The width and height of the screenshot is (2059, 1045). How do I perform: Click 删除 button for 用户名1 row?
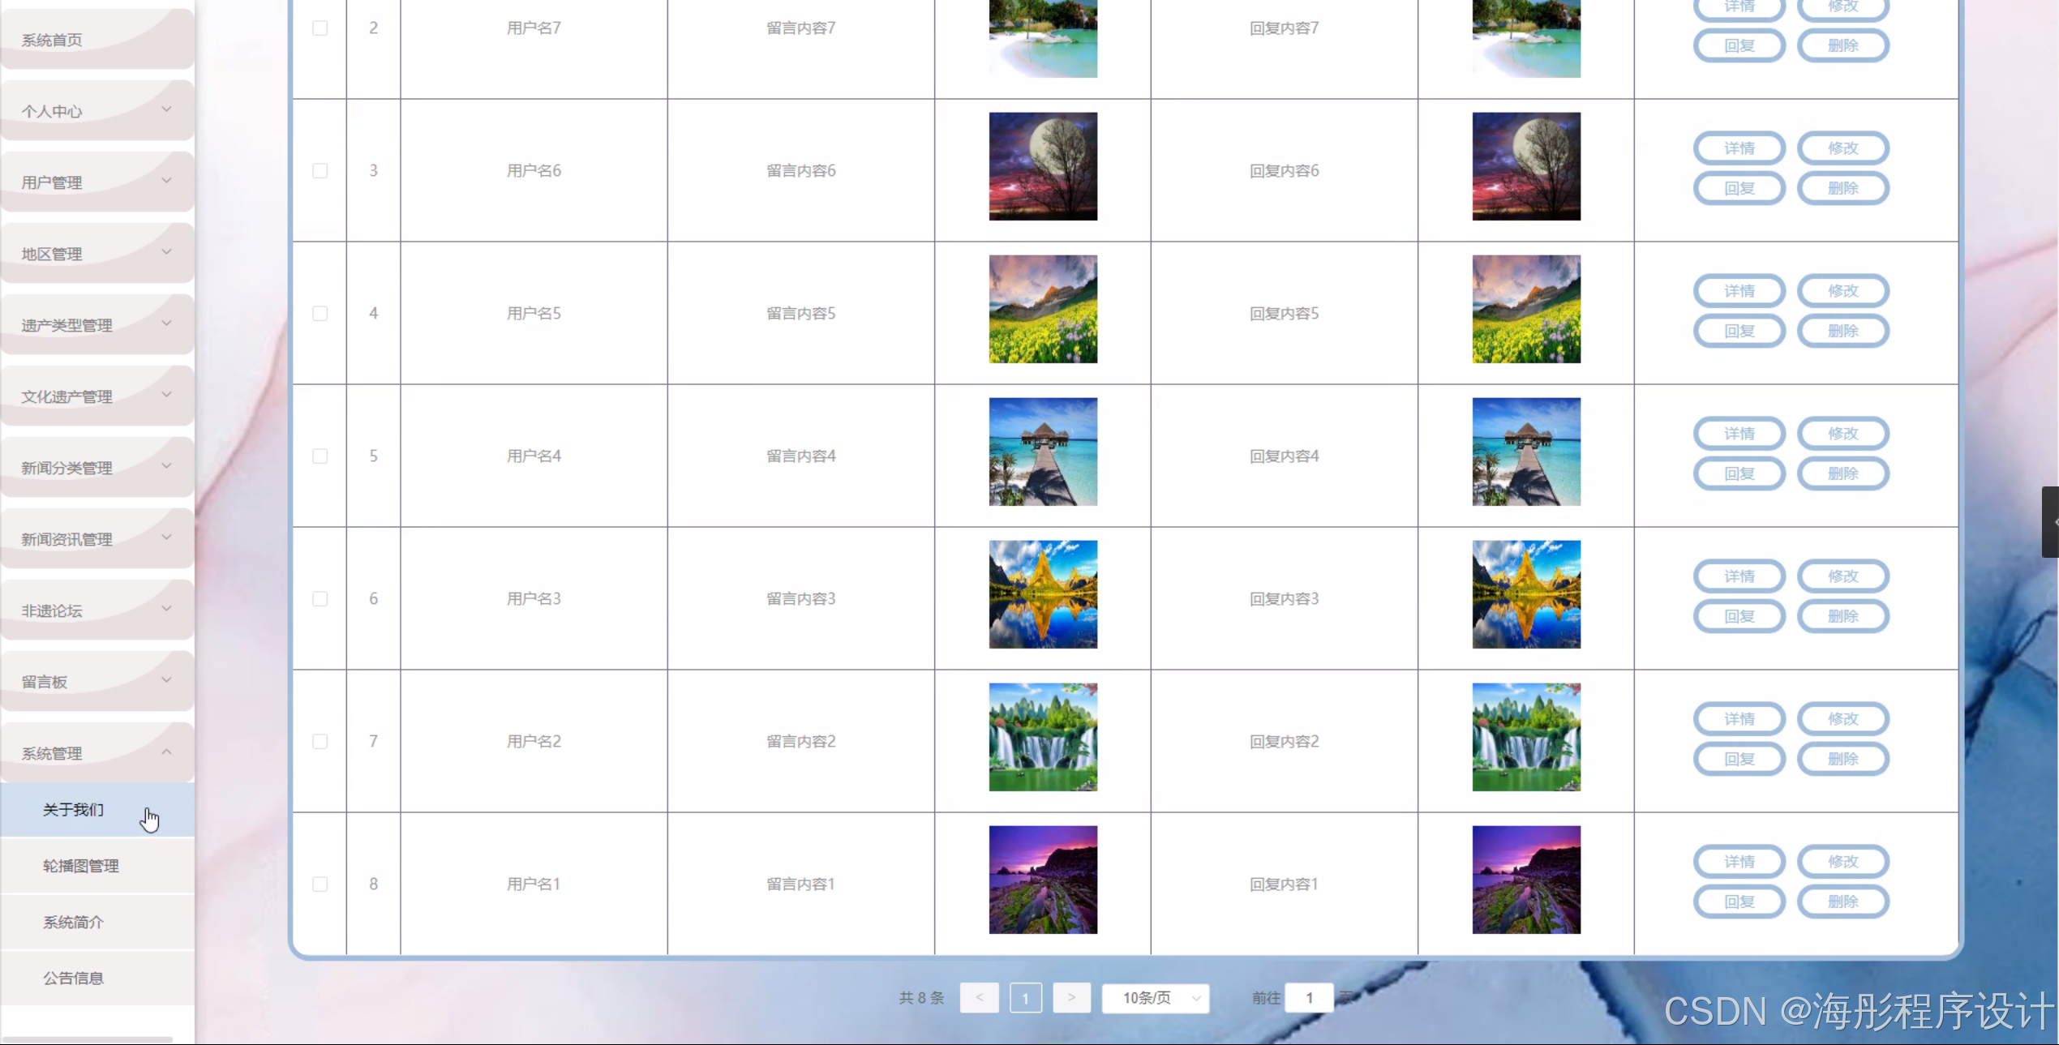coord(1842,902)
